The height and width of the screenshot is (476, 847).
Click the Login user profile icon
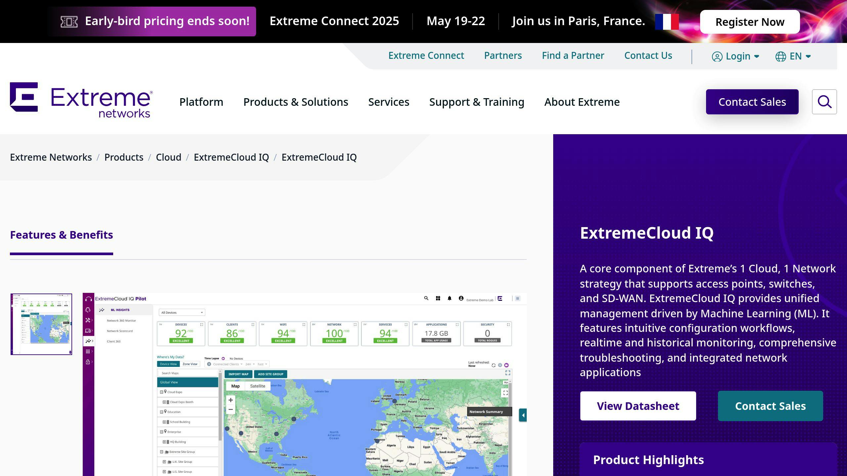(717, 57)
